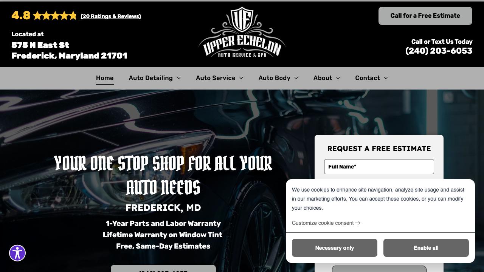The height and width of the screenshot is (272, 484).
Task: Expand the Contact chevron
Action: (386, 78)
